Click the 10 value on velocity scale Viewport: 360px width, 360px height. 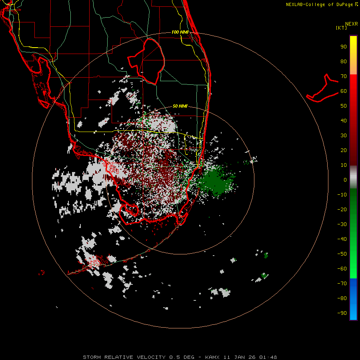(x=344, y=165)
